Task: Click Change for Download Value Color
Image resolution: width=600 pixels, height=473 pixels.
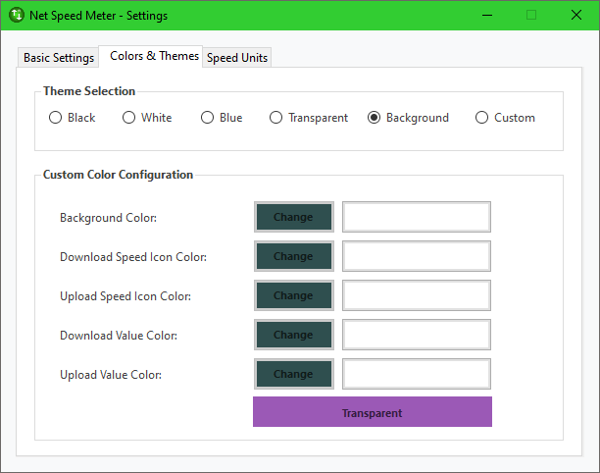Action: 293,335
